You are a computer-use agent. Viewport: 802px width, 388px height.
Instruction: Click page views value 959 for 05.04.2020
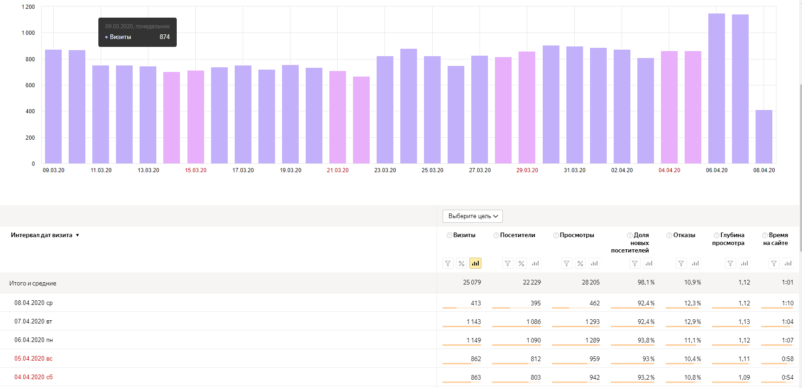click(x=595, y=359)
